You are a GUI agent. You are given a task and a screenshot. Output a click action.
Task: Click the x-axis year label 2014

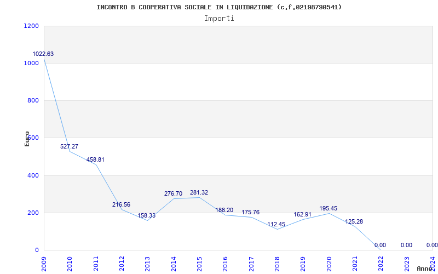pyautogui.click(x=174, y=264)
